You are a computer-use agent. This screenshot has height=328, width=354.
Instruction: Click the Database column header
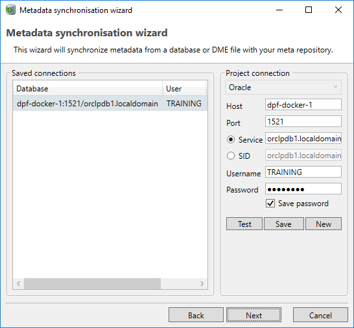click(88, 89)
